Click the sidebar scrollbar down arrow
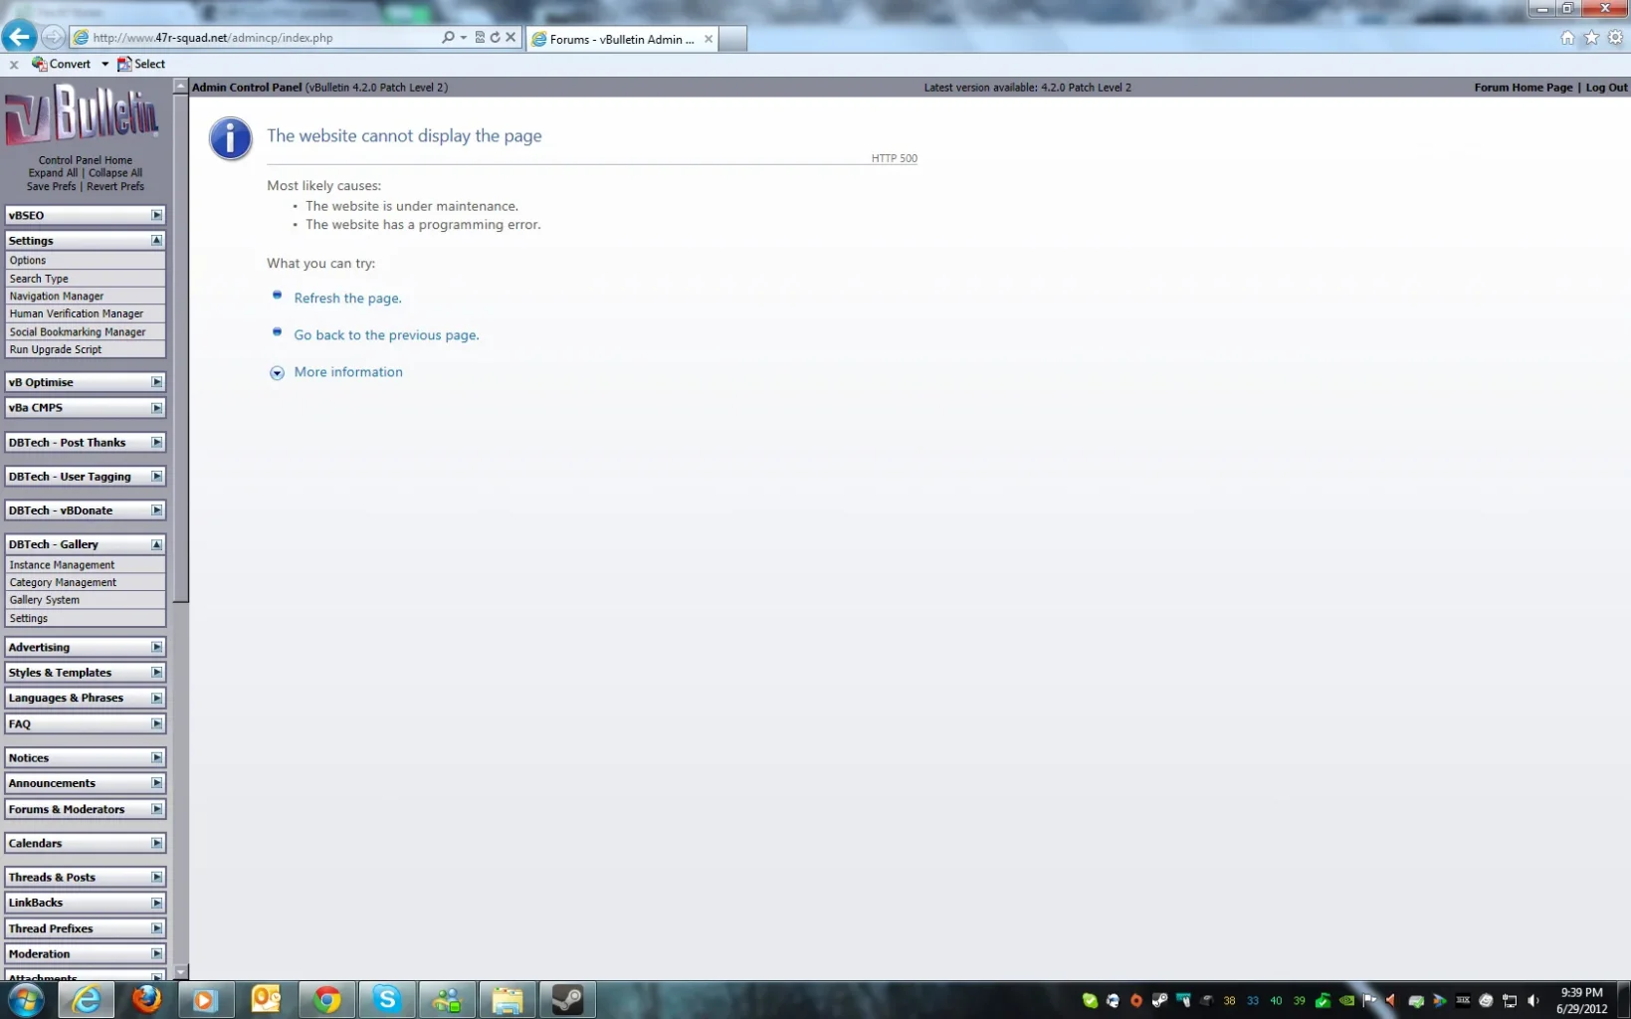Screen dimensions: 1631x1019 pyautogui.click(x=180, y=972)
